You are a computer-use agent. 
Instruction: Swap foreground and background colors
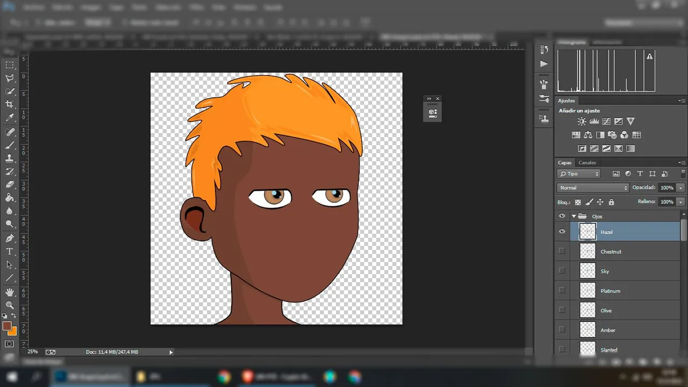tap(14, 316)
